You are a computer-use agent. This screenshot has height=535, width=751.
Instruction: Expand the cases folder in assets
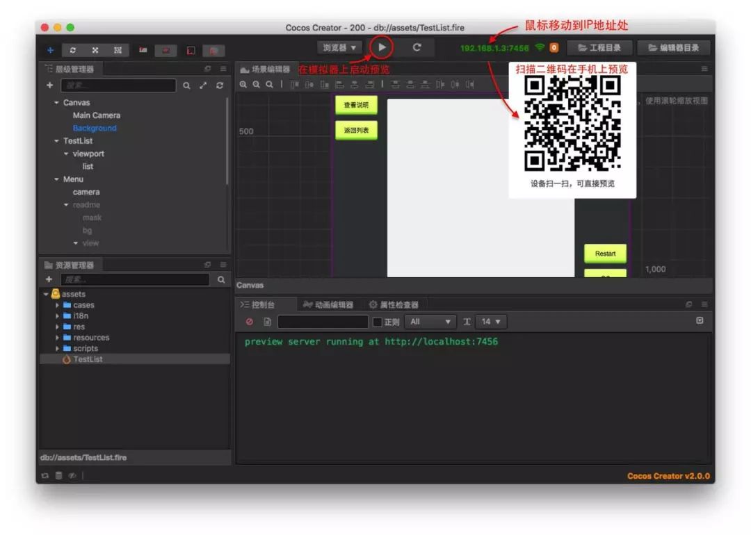(57, 305)
